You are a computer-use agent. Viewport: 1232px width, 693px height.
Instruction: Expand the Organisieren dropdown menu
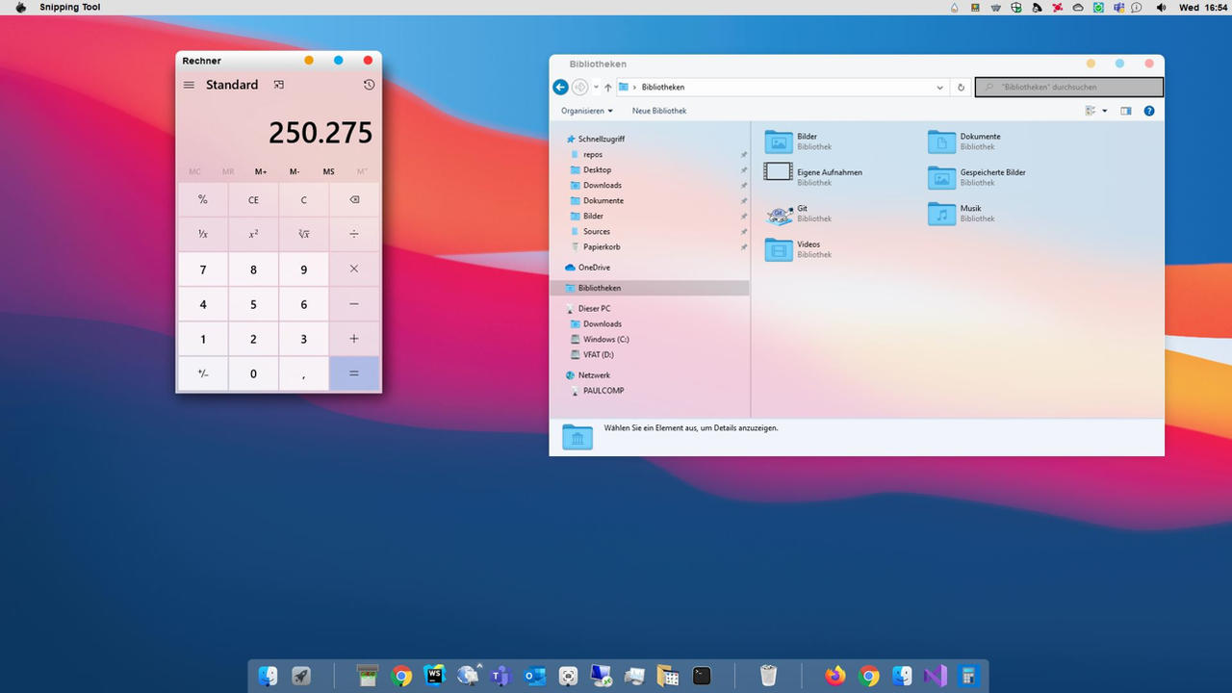(x=587, y=111)
